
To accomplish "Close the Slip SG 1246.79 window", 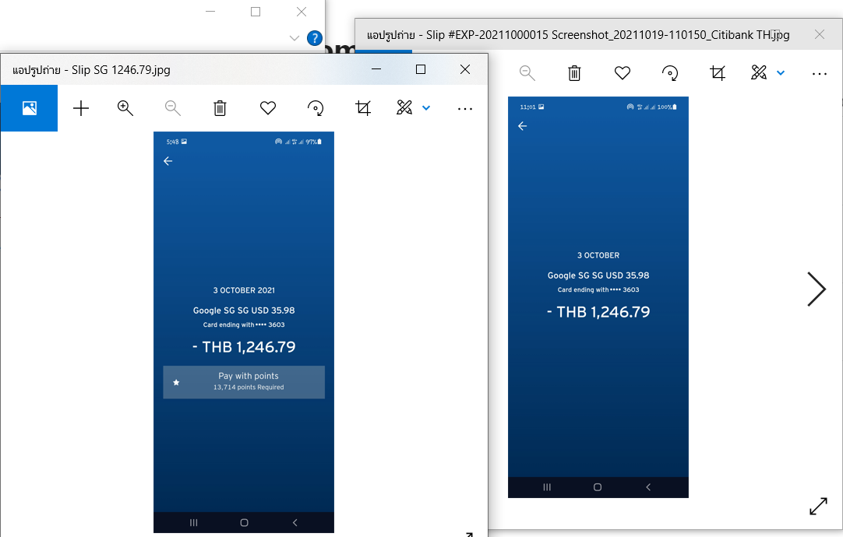I will click(x=465, y=69).
